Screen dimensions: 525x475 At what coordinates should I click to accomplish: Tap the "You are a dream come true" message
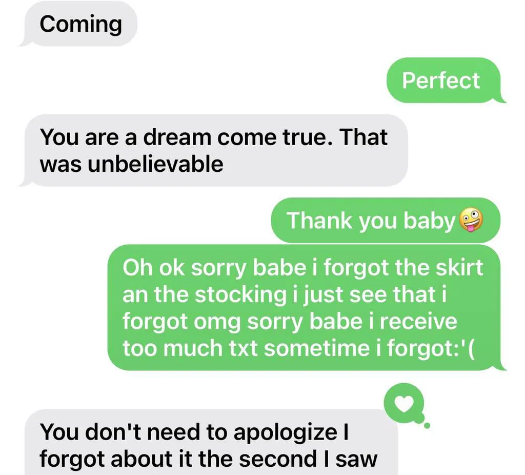point(214,150)
